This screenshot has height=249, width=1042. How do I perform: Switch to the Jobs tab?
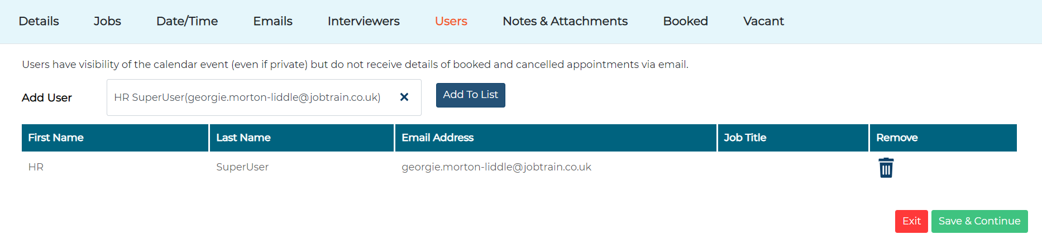pyautogui.click(x=107, y=21)
